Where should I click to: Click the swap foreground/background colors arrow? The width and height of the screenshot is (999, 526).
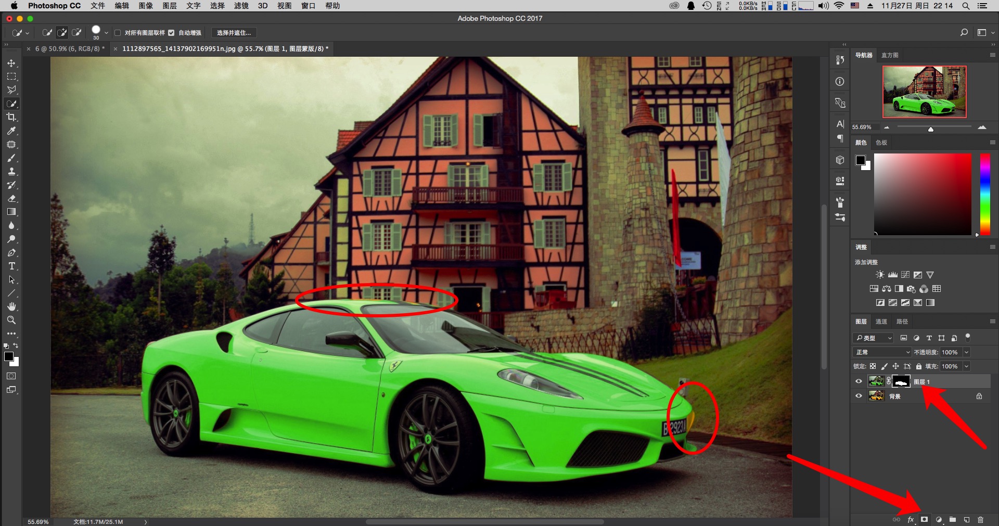coord(16,345)
